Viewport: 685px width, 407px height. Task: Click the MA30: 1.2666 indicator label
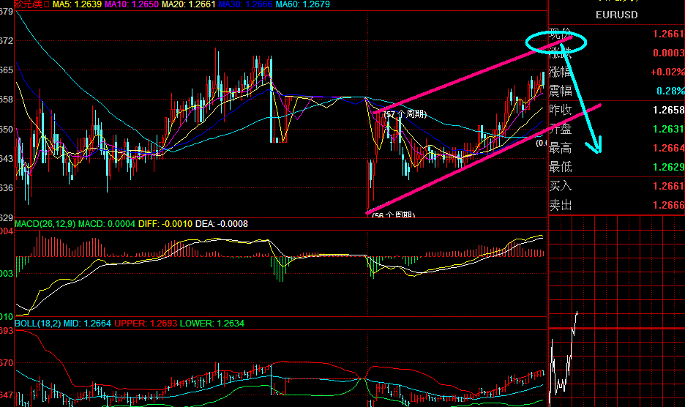pyautogui.click(x=245, y=5)
